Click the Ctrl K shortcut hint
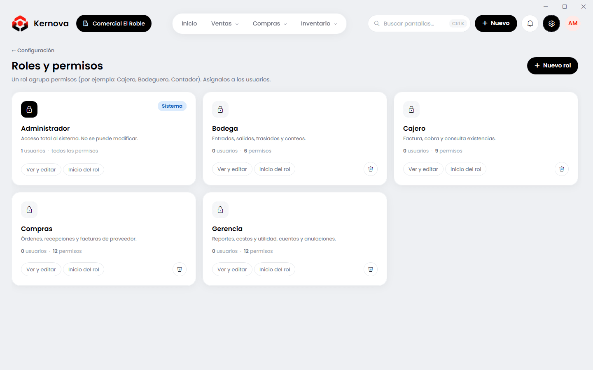The height and width of the screenshot is (370, 593). pos(458,23)
